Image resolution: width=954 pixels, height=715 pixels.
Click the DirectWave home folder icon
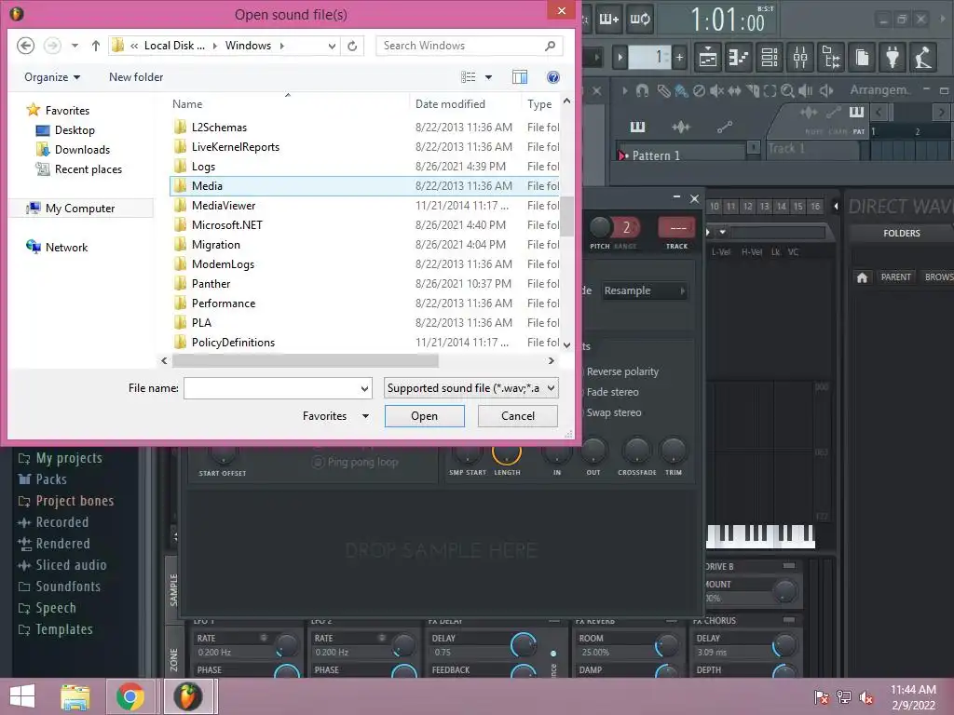click(x=862, y=277)
